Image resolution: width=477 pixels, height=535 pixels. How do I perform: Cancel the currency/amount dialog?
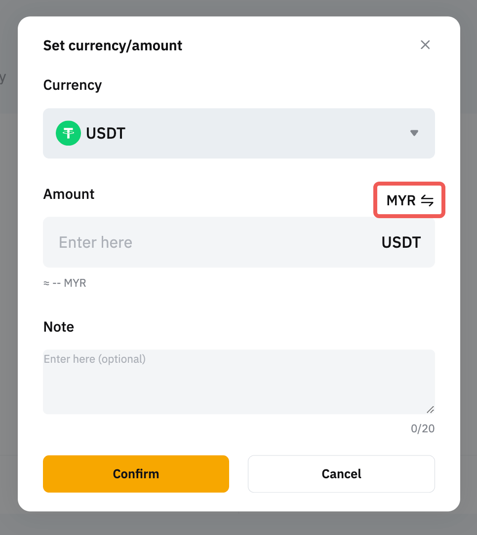(x=341, y=474)
